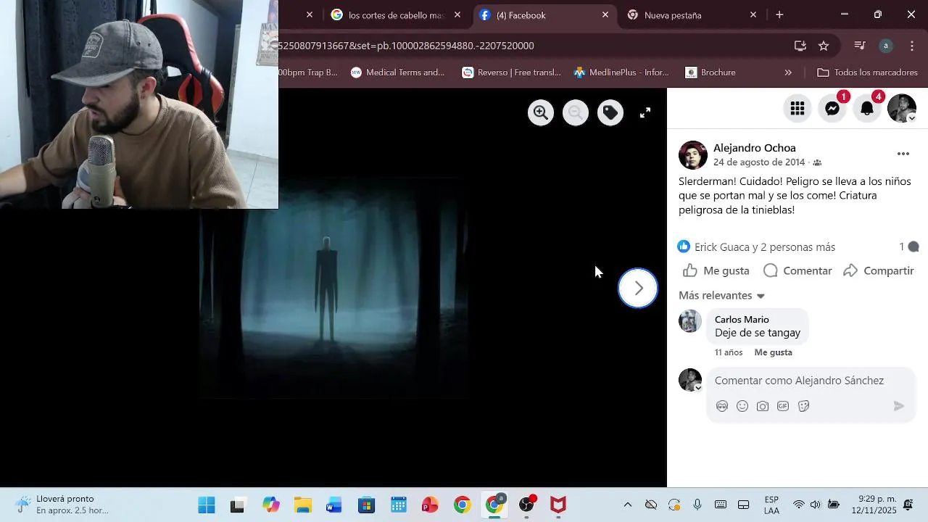
Task: Open Reverso Free transl... bookmark
Action: (x=511, y=72)
